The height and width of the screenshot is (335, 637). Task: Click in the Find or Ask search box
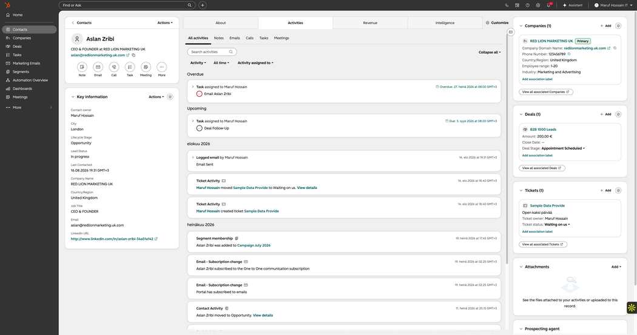click(127, 5)
